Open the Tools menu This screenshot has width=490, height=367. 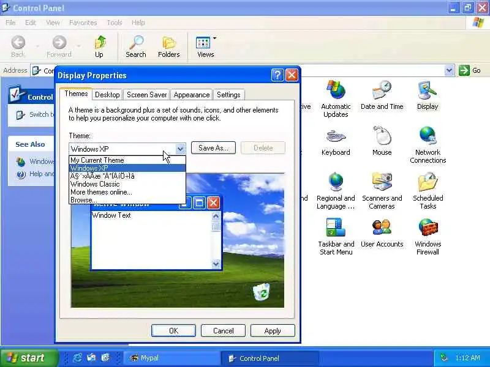(115, 23)
